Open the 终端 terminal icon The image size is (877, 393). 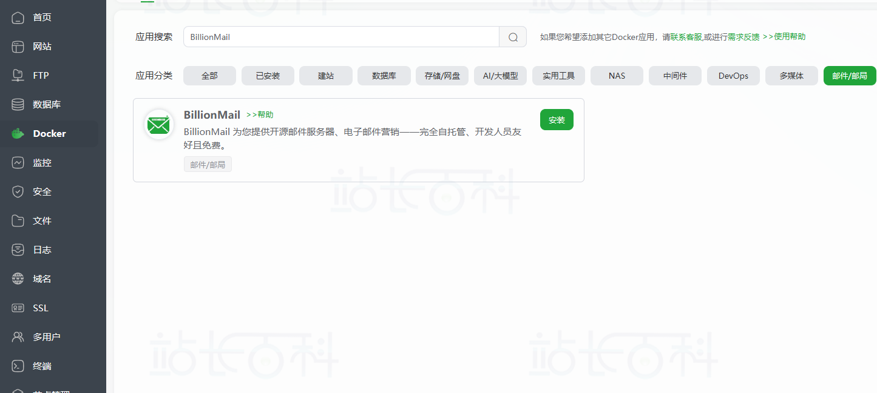tap(18, 366)
